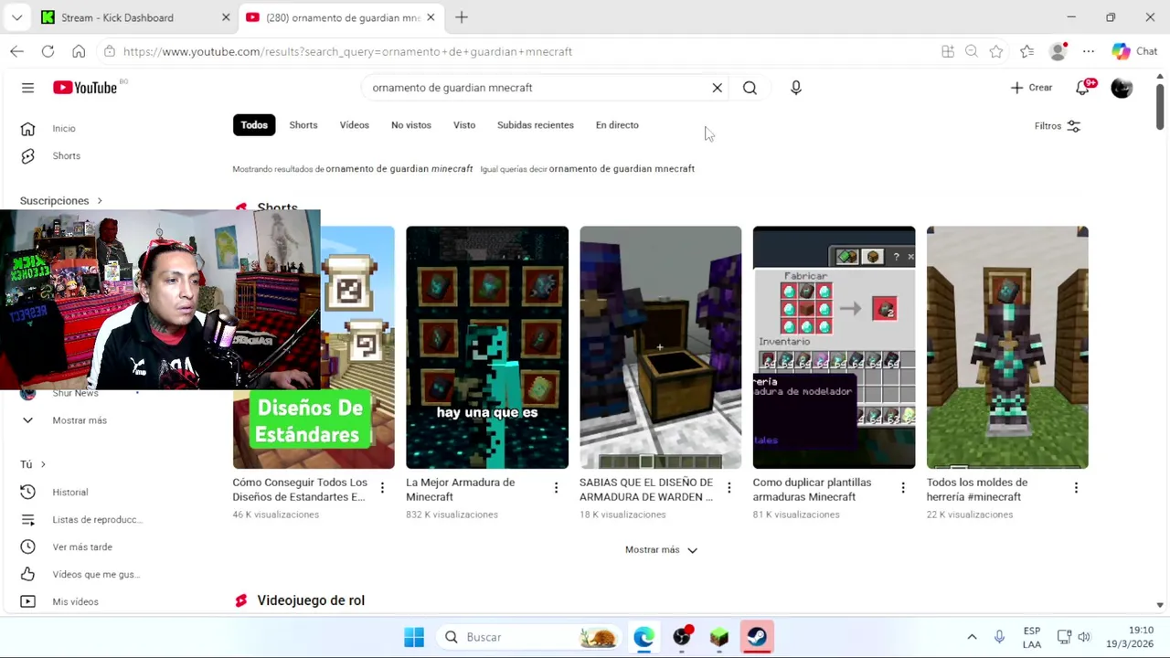This screenshot has width=1170, height=658.
Task: Open Shorts in the sidebar
Action: tap(66, 156)
